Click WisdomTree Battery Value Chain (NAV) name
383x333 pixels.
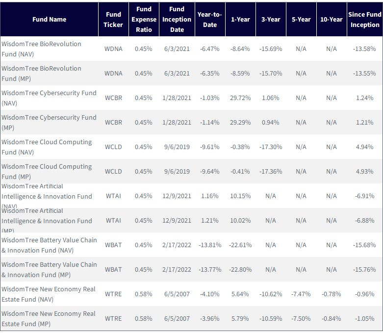tap(49, 245)
